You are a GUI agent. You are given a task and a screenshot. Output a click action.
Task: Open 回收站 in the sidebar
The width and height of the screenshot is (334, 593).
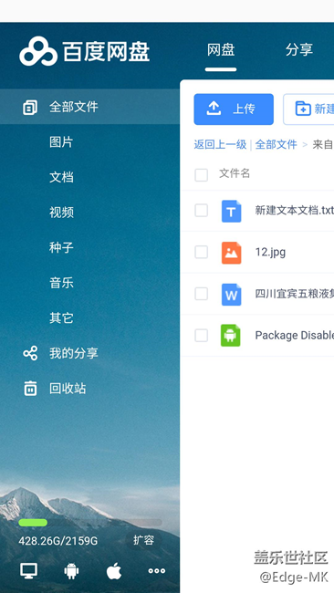[68, 389]
